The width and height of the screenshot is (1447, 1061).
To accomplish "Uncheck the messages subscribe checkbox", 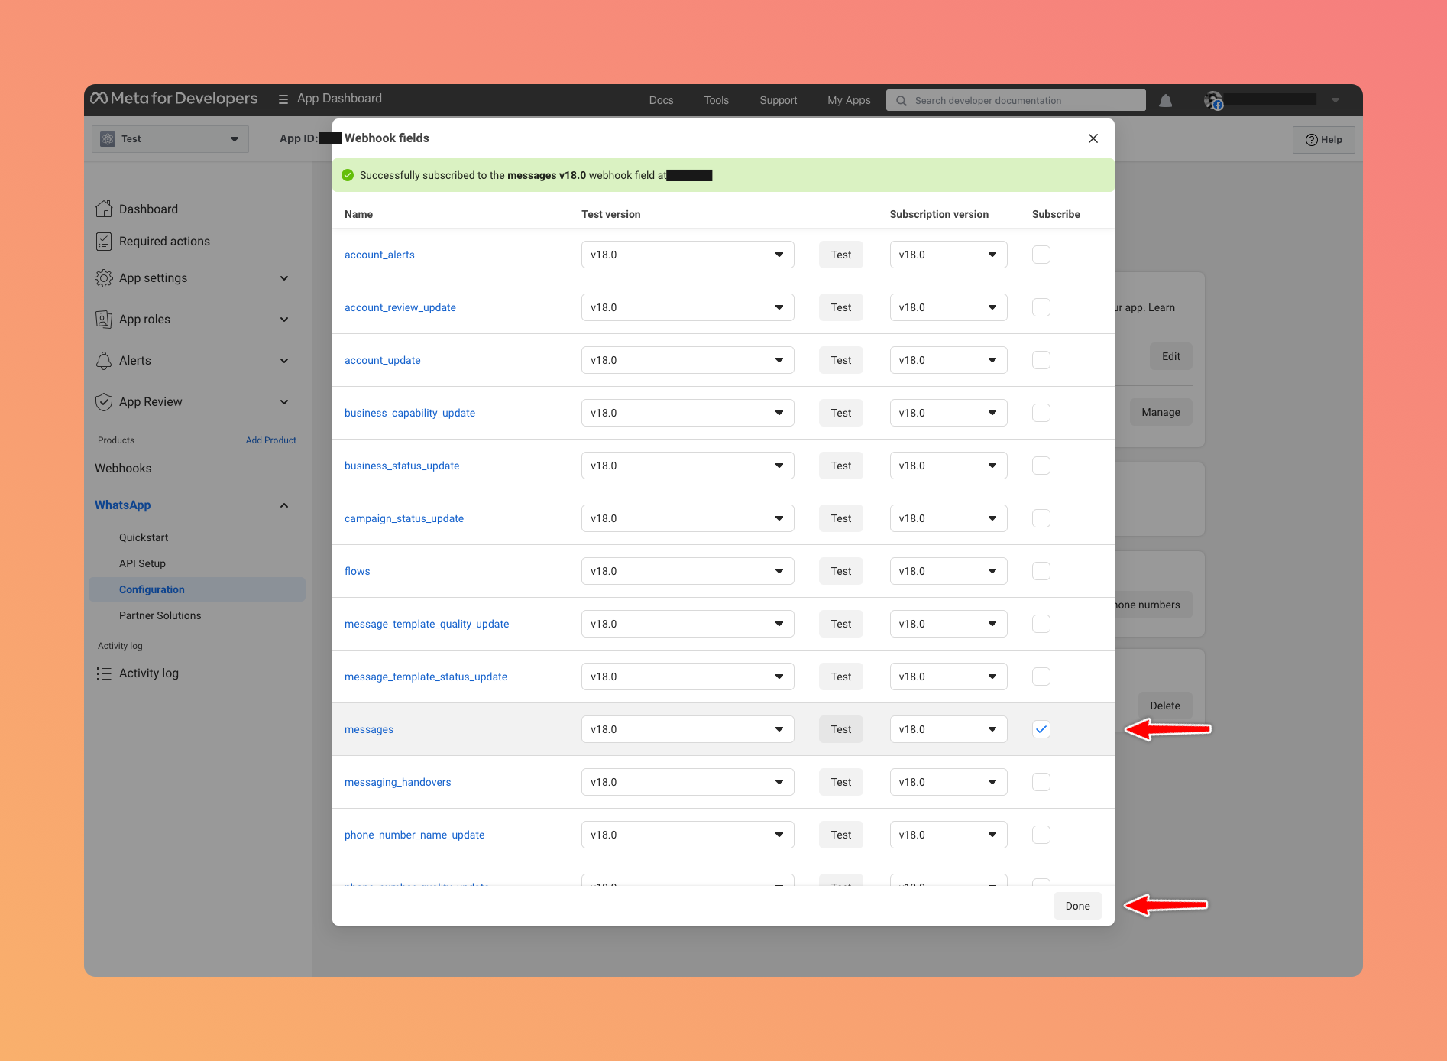I will pos(1041,729).
